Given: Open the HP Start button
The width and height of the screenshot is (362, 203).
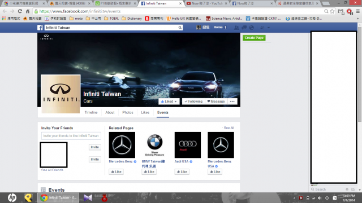Looking at the screenshot, I should [x=12, y=198].
